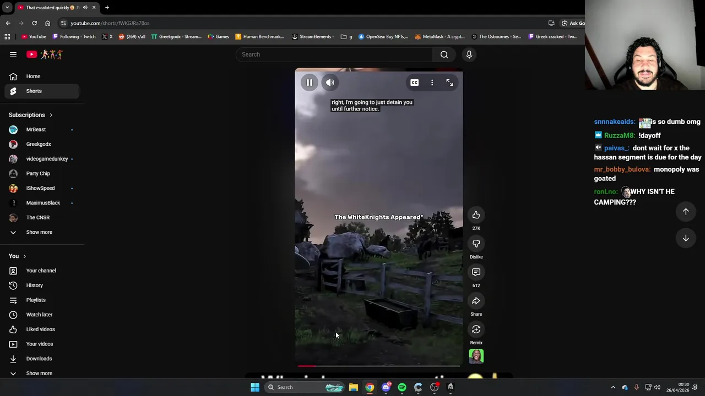705x396 pixels.
Task: Open the MrBeast subscription
Action: tap(42, 129)
